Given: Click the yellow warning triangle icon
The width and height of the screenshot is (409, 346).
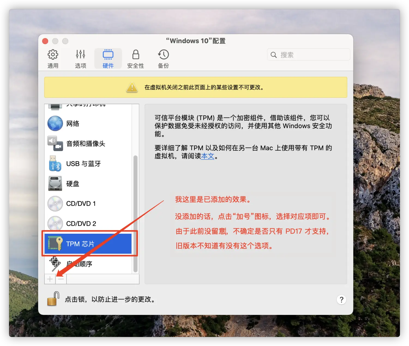Looking at the screenshot, I should 132,87.
